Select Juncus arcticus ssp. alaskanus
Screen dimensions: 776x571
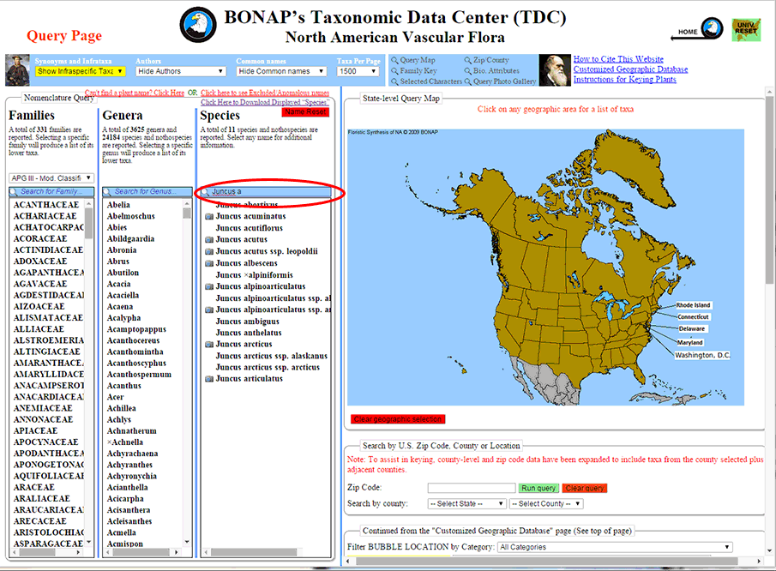coord(271,356)
